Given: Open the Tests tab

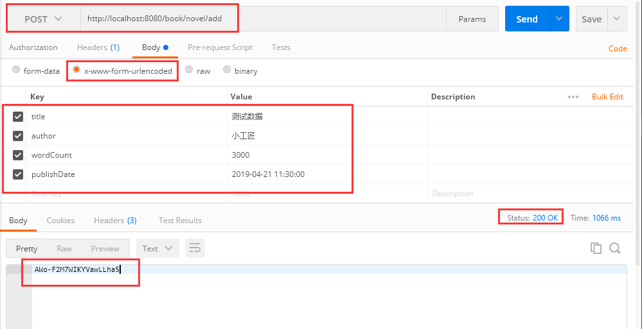Looking at the screenshot, I should [281, 47].
